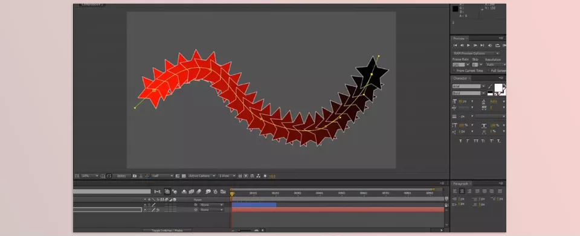Toggle title/action safe grid options icon
The image size is (580, 236).
[x=103, y=176]
